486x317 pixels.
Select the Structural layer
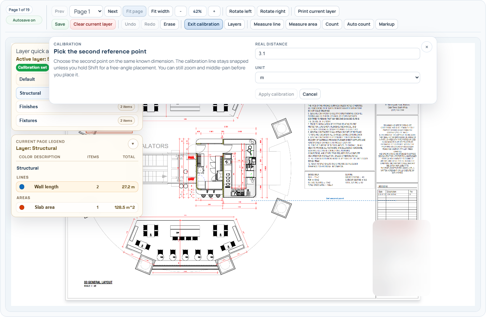click(x=33, y=93)
